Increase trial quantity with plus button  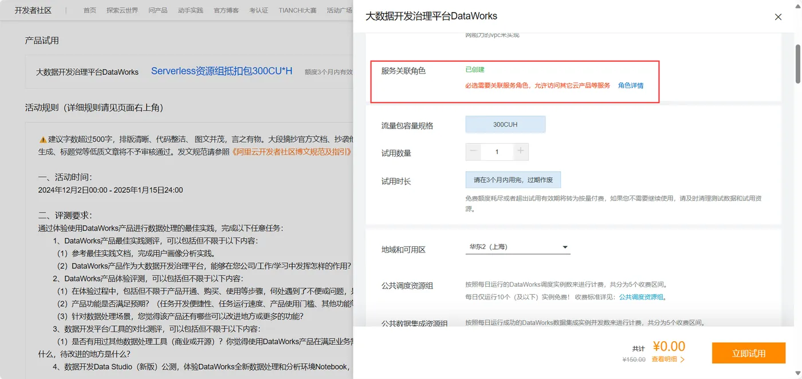point(521,152)
